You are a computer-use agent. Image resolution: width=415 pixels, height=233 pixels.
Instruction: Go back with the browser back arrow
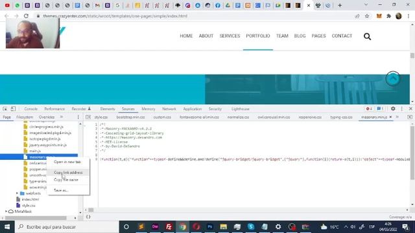(6, 16)
